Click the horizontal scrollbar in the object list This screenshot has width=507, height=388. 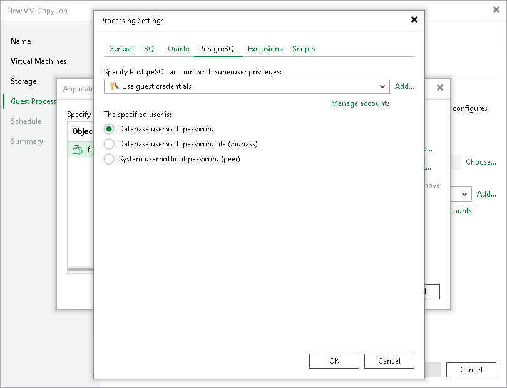tap(81, 269)
